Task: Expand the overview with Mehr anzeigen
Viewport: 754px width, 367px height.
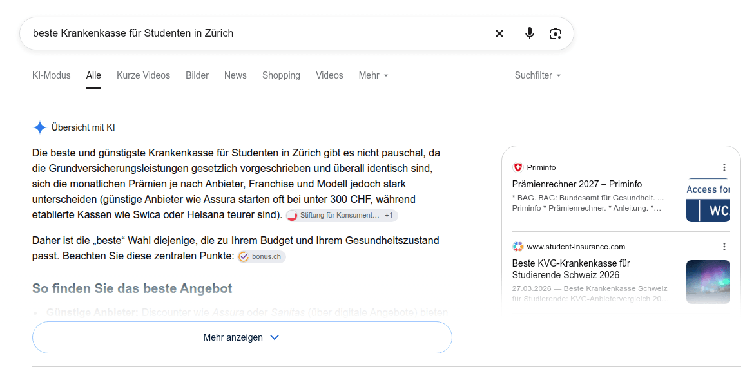Action: pos(242,337)
